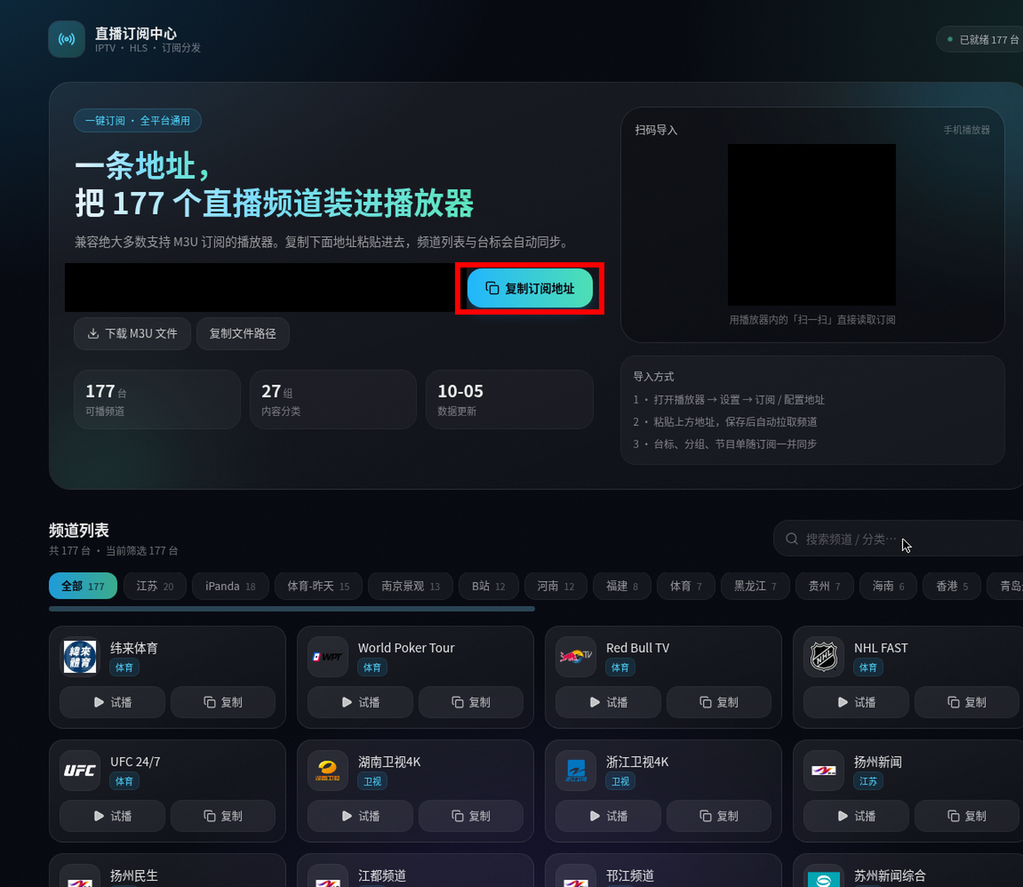Click the 浙江卫视4K channel logo

pyautogui.click(x=576, y=770)
